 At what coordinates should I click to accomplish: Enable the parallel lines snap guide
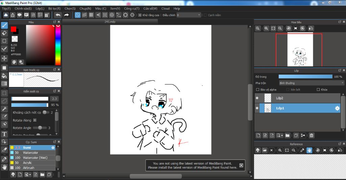pyautogui.click(x=84, y=15)
